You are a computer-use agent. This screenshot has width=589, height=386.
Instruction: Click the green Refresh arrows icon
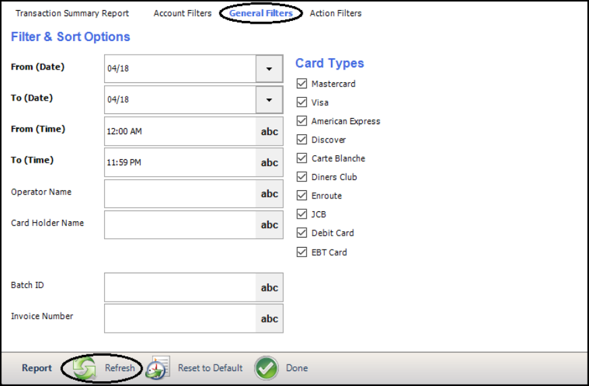point(84,368)
